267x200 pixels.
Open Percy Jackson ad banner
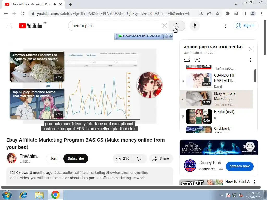219,147
